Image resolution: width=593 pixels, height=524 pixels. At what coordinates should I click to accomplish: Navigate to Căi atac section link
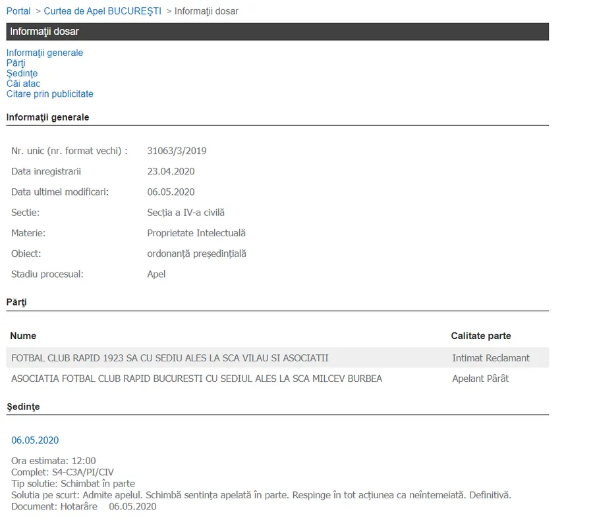click(23, 84)
